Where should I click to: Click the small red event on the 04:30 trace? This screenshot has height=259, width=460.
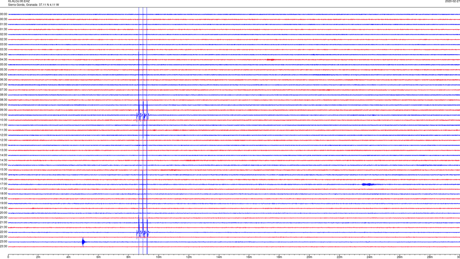pos(270,59)
